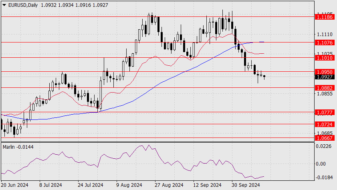
Task: Click the 1.1110 price scale value
Action: 325,34
